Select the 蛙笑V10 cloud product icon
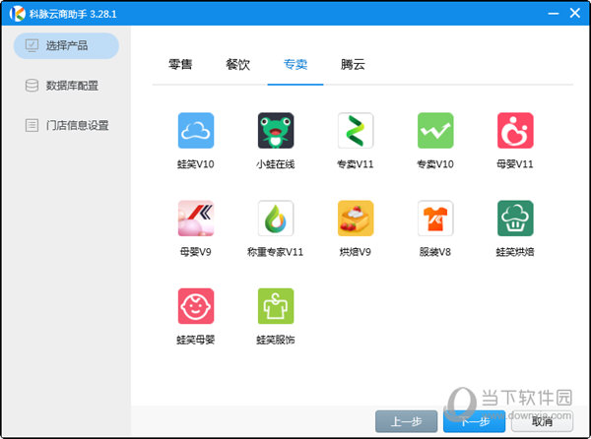Viewport: 591px width, 439px height. tap(196, 130)
